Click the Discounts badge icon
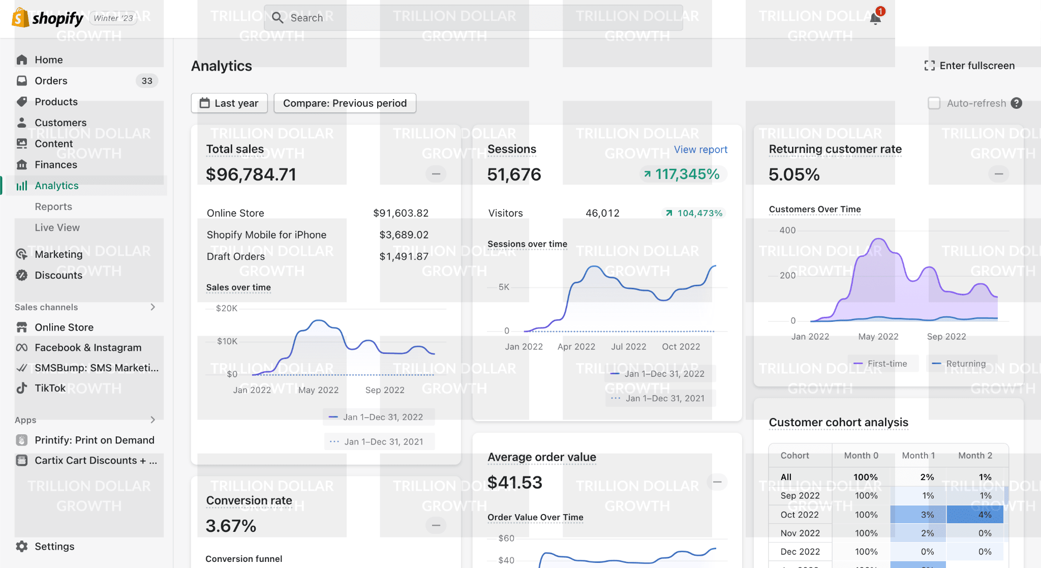1041x568 pixels. [22, 275]
